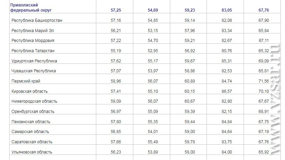Click the Чувашская Республика row label
Screen dimensions: 285x160
(34, 71)
